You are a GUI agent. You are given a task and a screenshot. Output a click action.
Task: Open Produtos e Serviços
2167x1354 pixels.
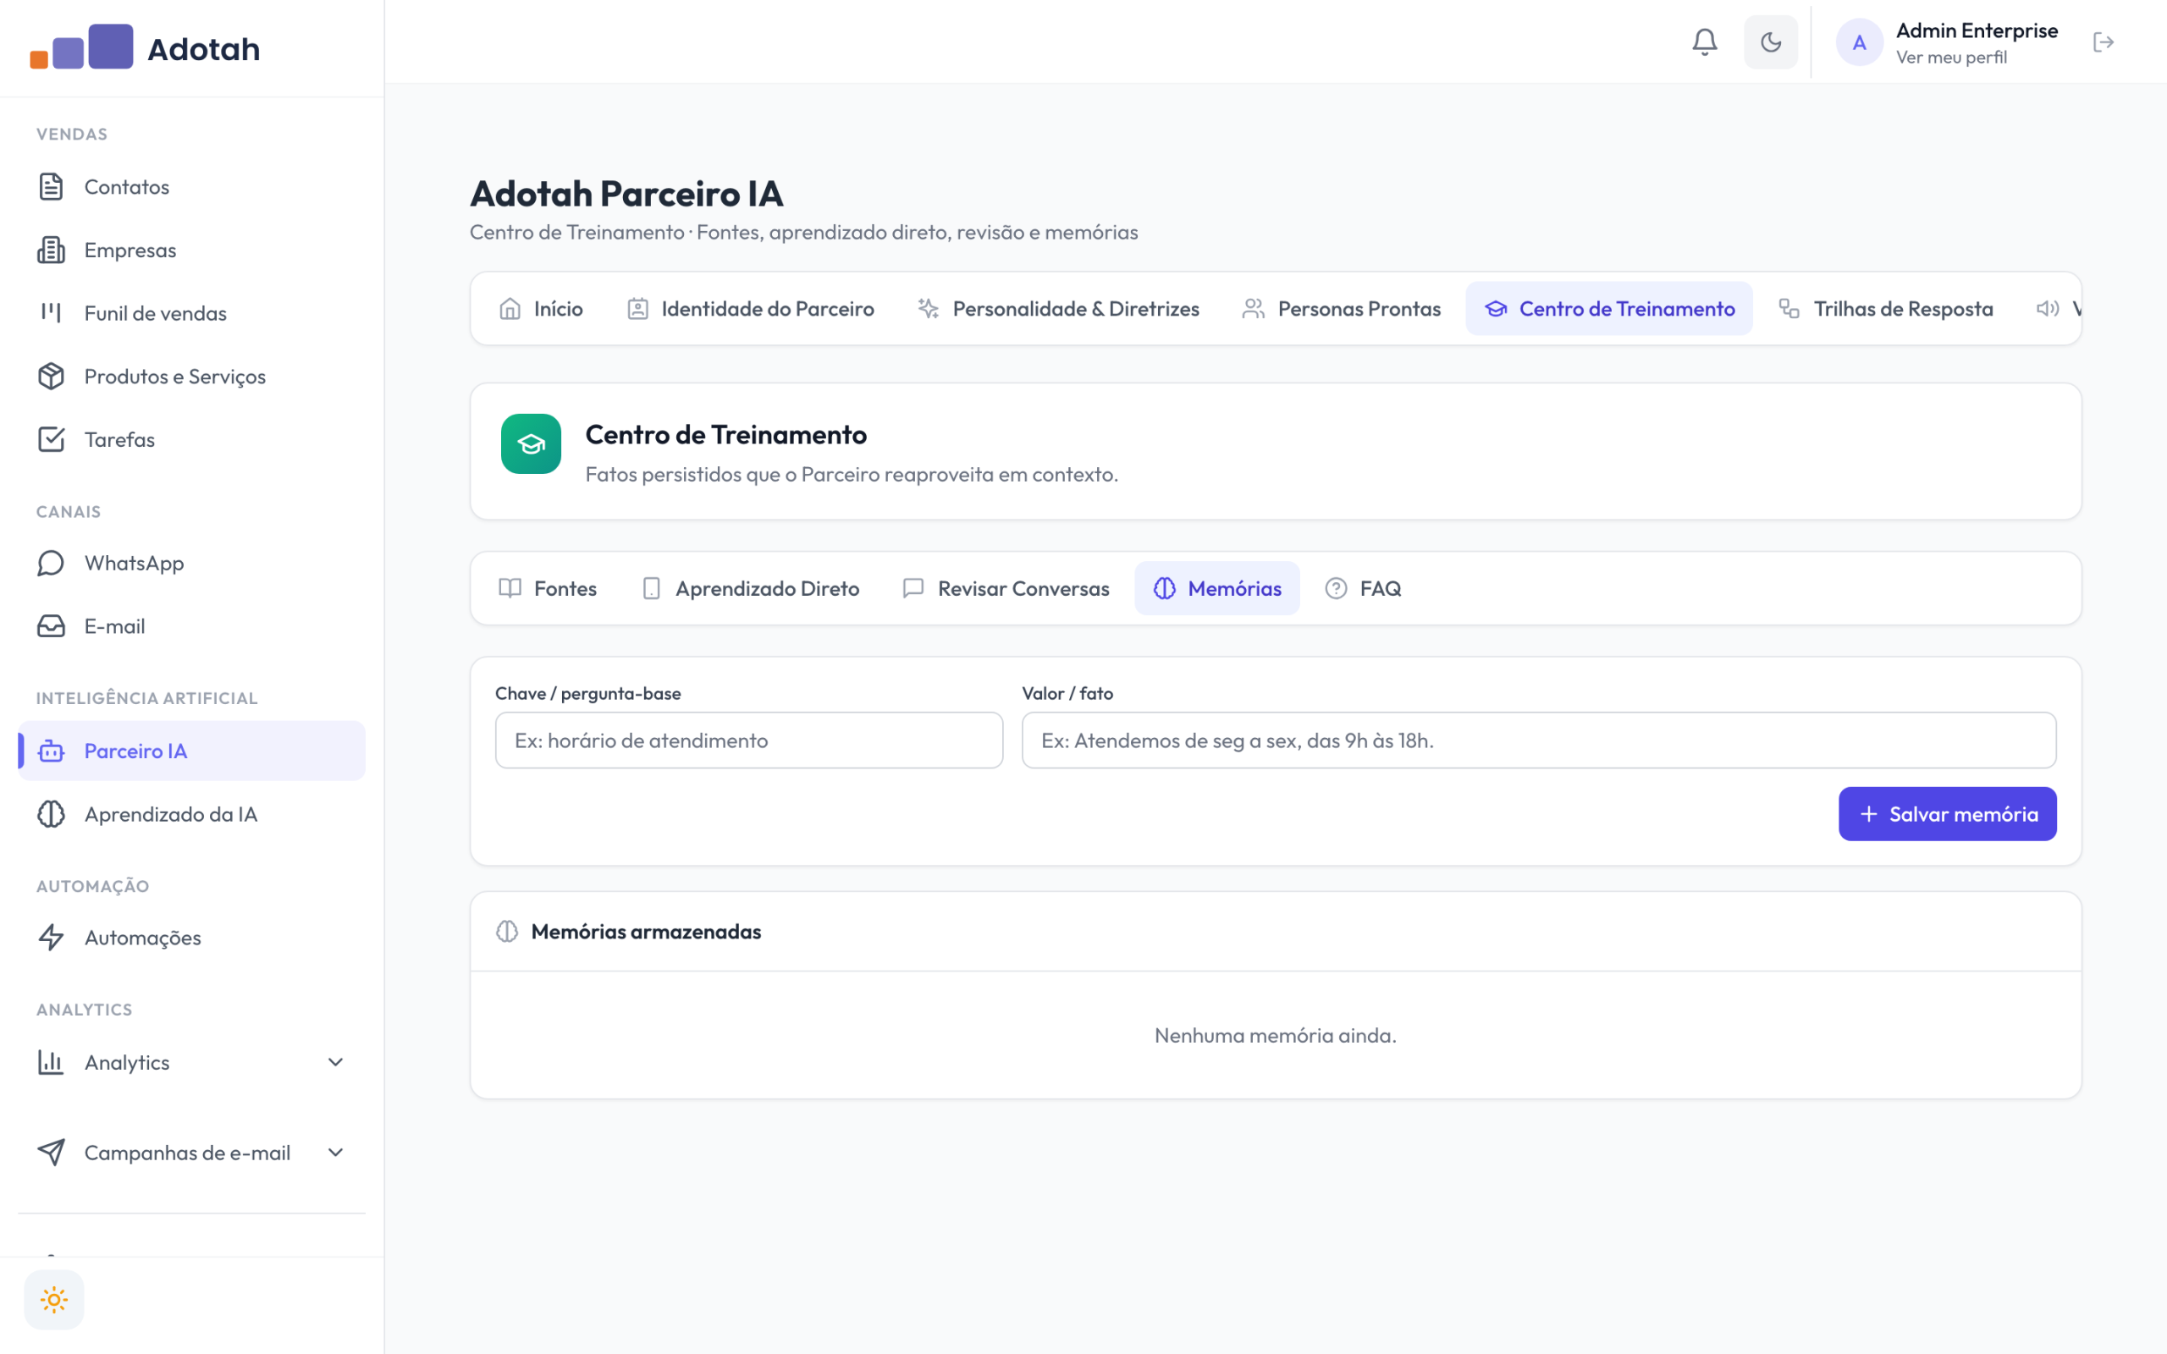click(191, 376)
